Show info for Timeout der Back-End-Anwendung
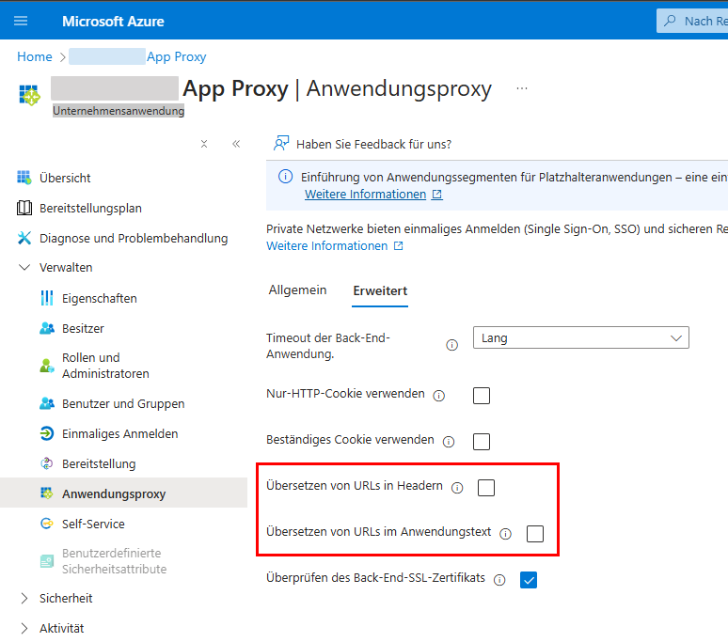The image size is (728, 642). click(451, 345)
